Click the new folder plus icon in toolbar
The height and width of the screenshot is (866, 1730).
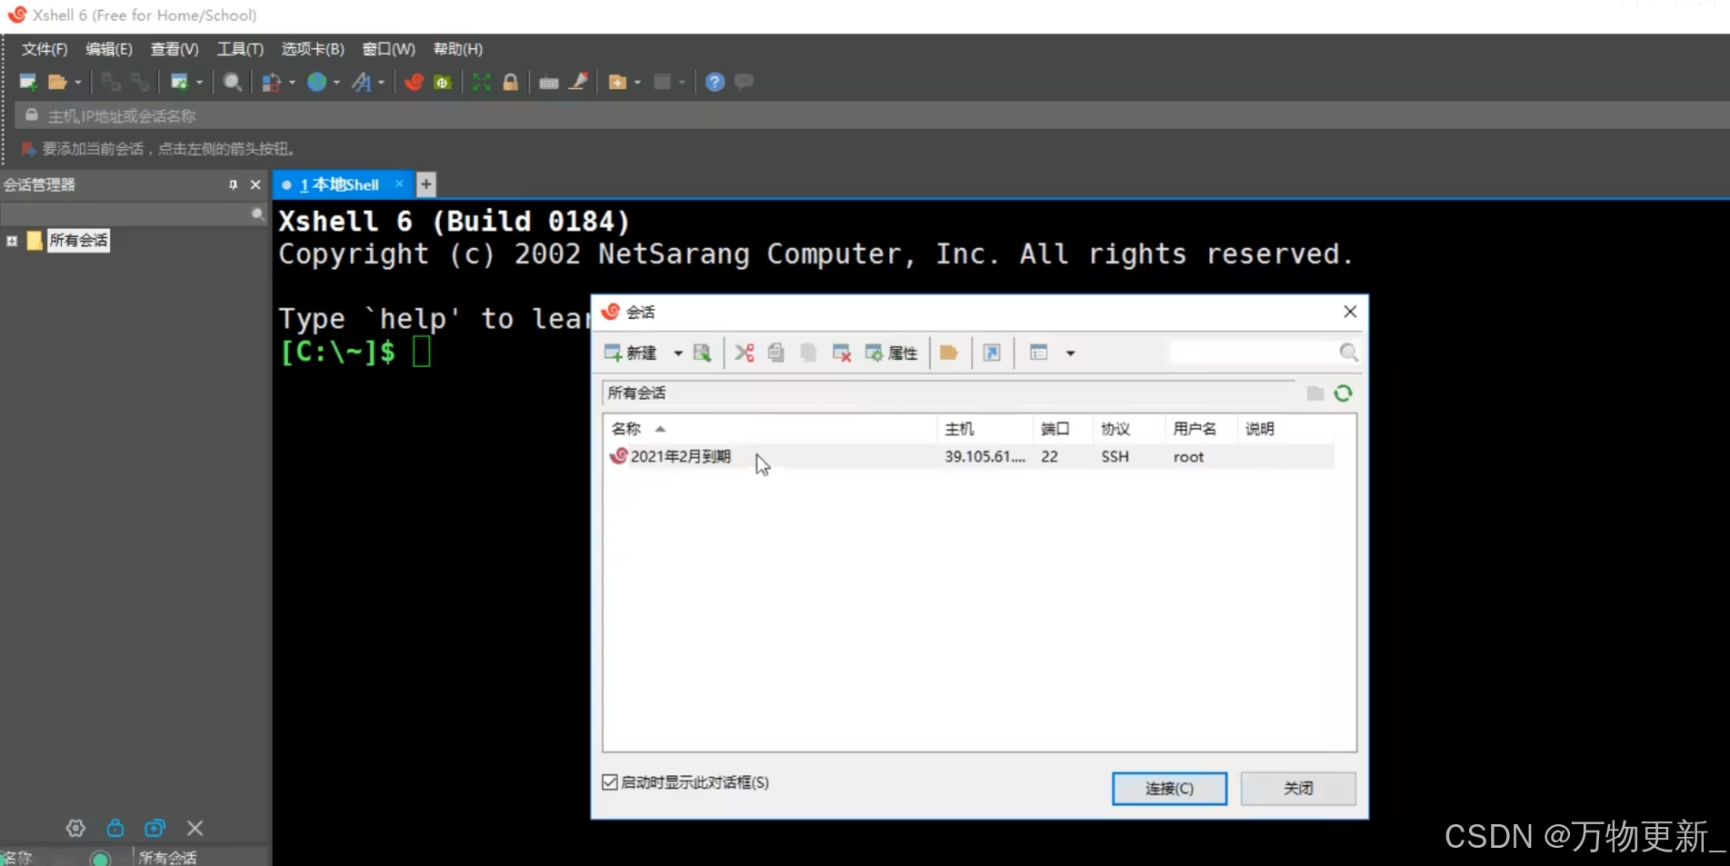pyautogui.click(x=617, y=82)
